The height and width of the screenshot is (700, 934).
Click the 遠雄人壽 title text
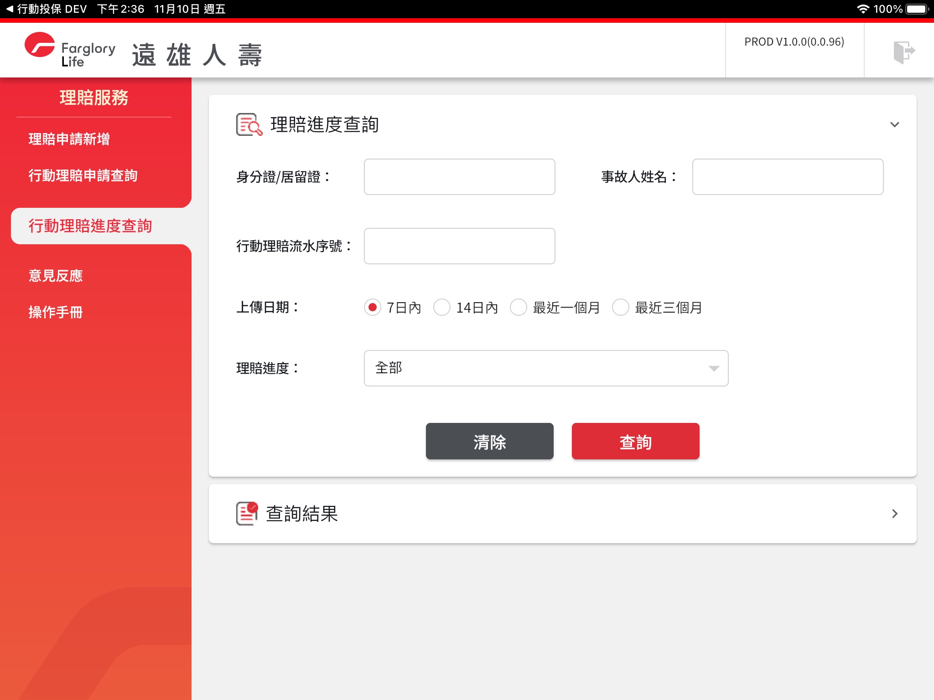click(197, 55)
